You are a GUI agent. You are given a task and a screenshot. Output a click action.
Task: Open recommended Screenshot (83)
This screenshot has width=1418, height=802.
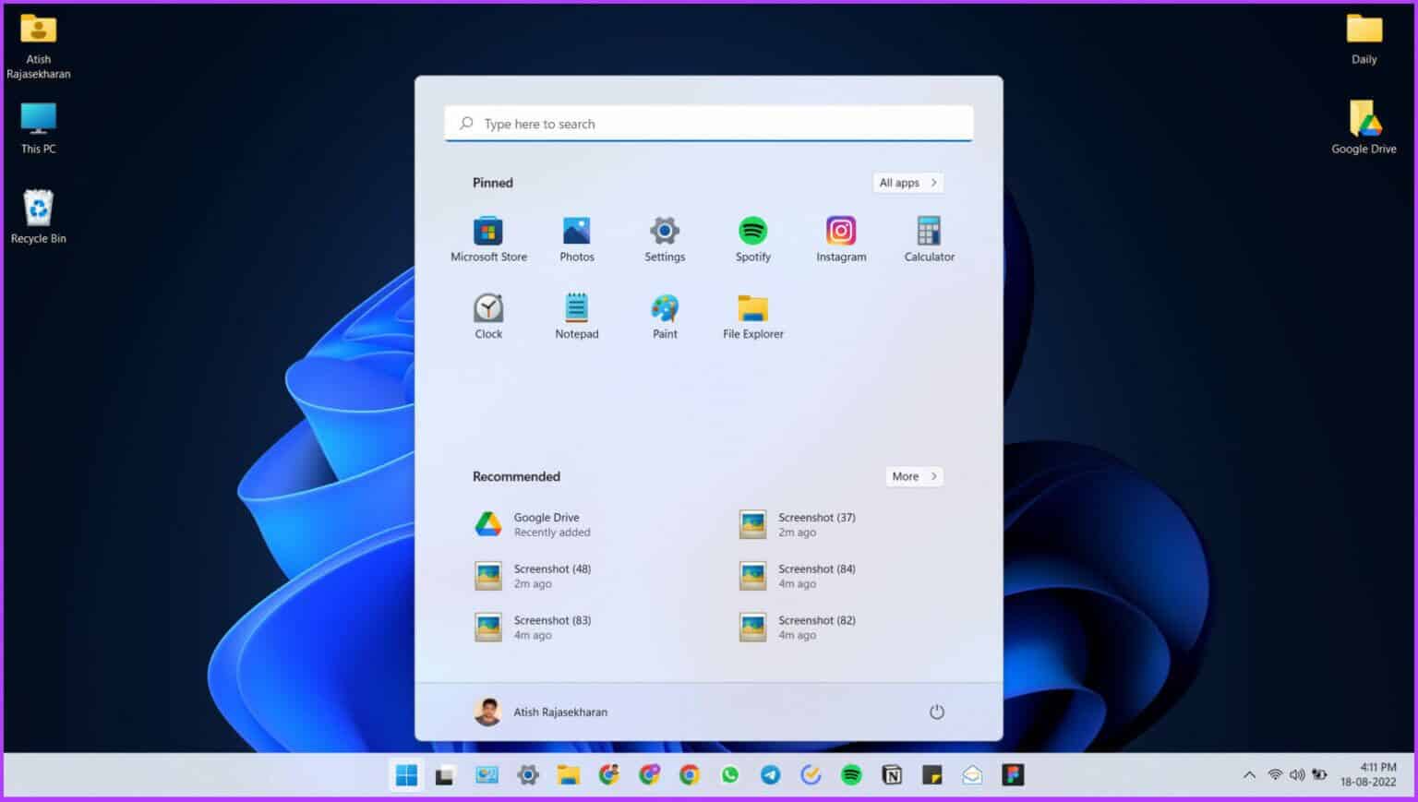[534, 628]
